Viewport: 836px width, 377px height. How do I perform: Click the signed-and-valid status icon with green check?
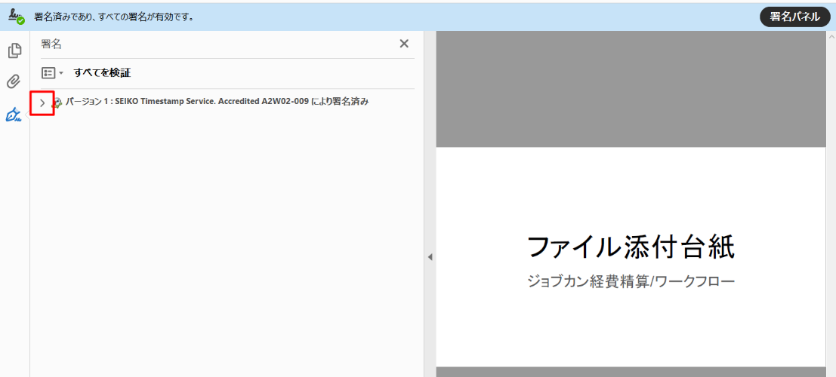point(16,17)
